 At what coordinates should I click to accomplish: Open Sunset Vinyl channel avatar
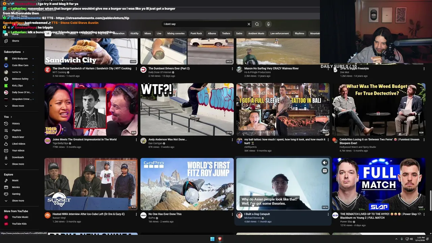tap(48, 215)
